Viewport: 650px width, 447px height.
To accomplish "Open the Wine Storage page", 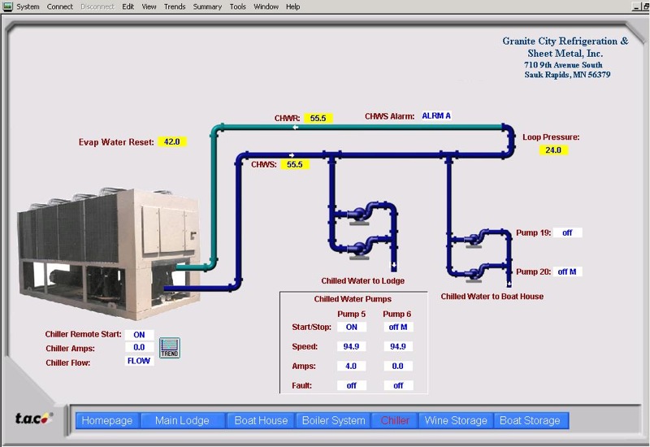I will [456, 420].
